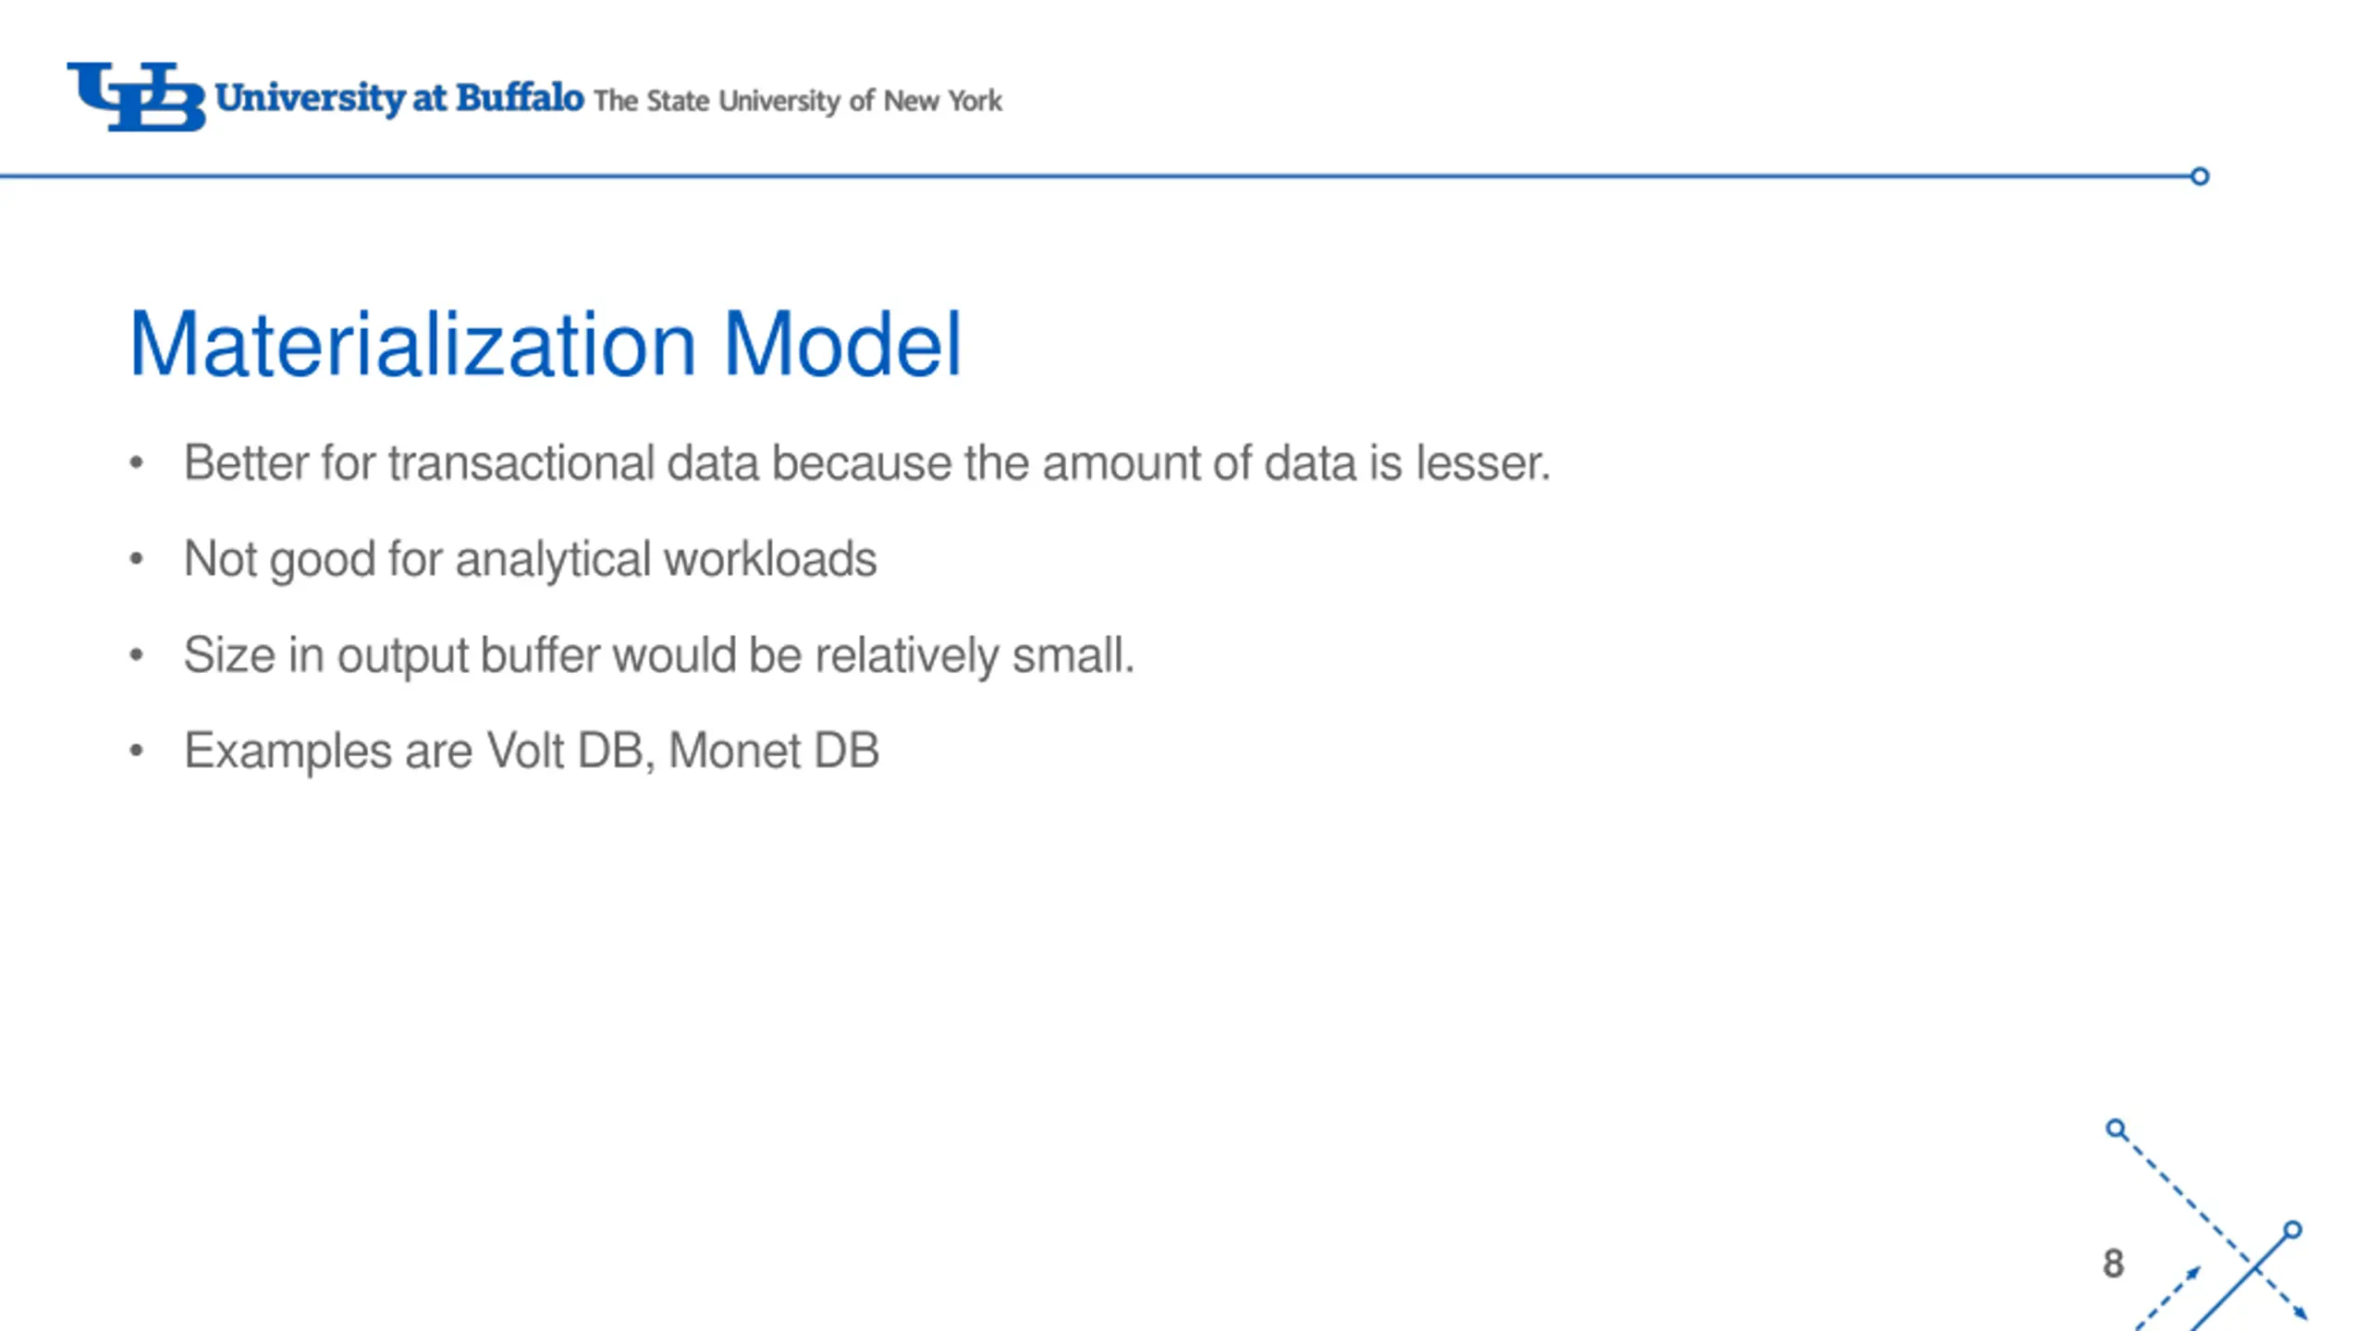Viewport: 2367px width, 1331px height.
Task: Click the bullet dot before 'Better for transactional'
Action: coord(136,462)
